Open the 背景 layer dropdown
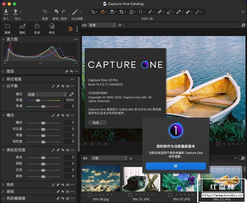This screenshot has width=247, height=203. [x=102, y=25]
